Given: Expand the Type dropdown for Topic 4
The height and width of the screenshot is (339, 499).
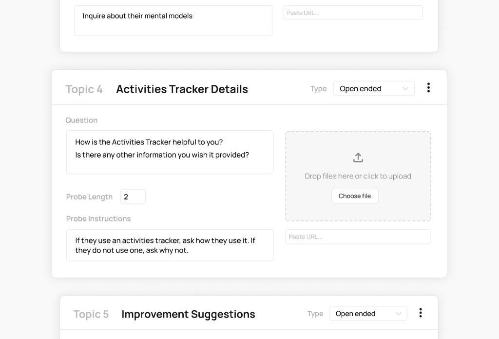Looking at the screenshot, I should 374,88.
